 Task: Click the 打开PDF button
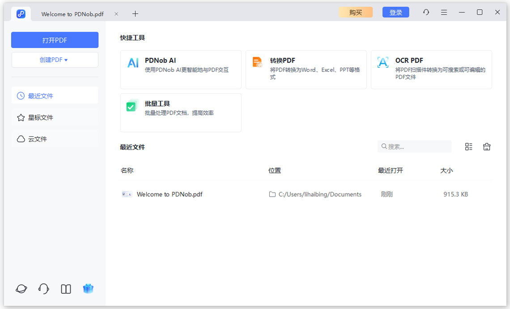tap(55, 40)
